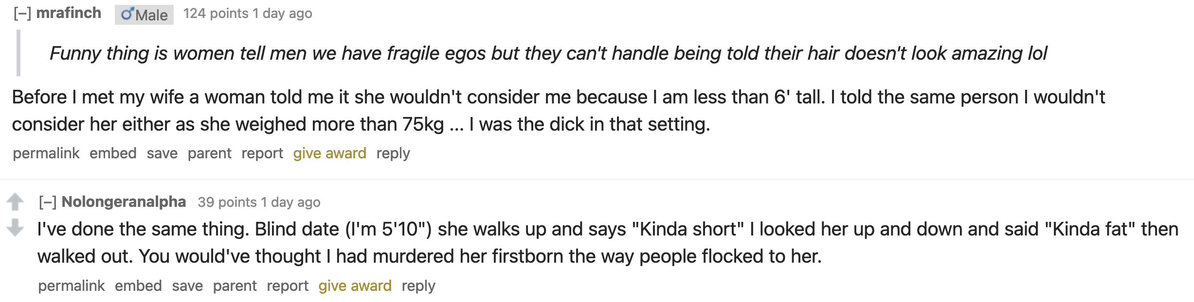Downvote Nolongeranalpha's comment
1194x302 pixels.
15,227
